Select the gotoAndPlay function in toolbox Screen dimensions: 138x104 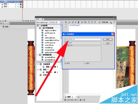click(x=50, y=57)
